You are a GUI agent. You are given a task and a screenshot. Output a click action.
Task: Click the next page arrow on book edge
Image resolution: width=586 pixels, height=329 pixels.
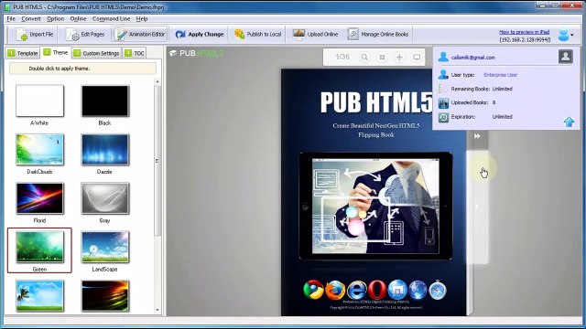[476, 207]
